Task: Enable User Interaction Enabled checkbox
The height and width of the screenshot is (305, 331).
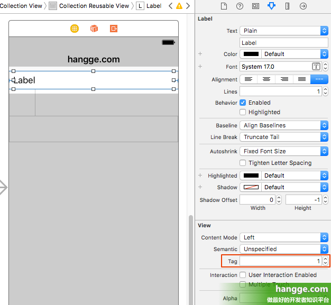Action: point(243,275)
